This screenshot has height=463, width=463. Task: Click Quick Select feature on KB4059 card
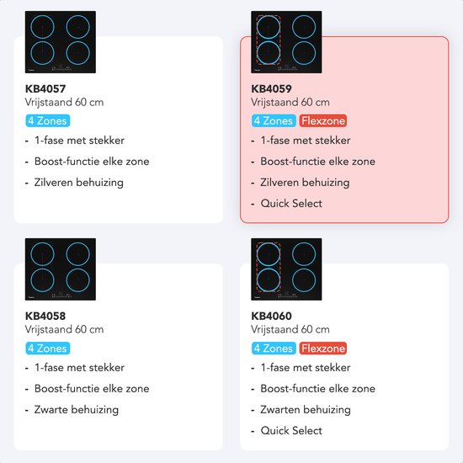pos(291,204)
